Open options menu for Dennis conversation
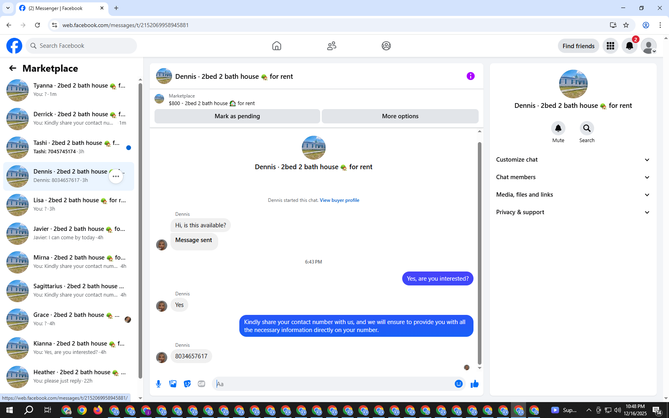The height and width of the screenshot is (418, 669). [116, 176]
